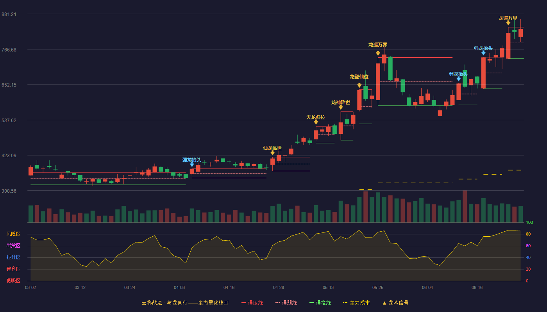Click the orange 80 indicator scale label

(528, 234)
